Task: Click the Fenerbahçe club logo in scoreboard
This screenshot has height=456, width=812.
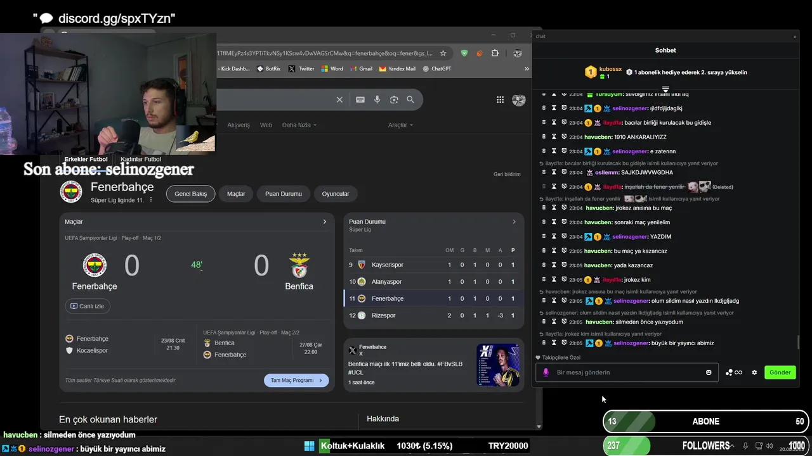Action: 95,265
